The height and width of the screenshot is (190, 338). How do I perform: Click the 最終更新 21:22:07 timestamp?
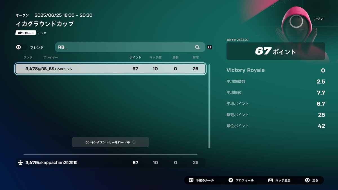click(x=238, y=40)
